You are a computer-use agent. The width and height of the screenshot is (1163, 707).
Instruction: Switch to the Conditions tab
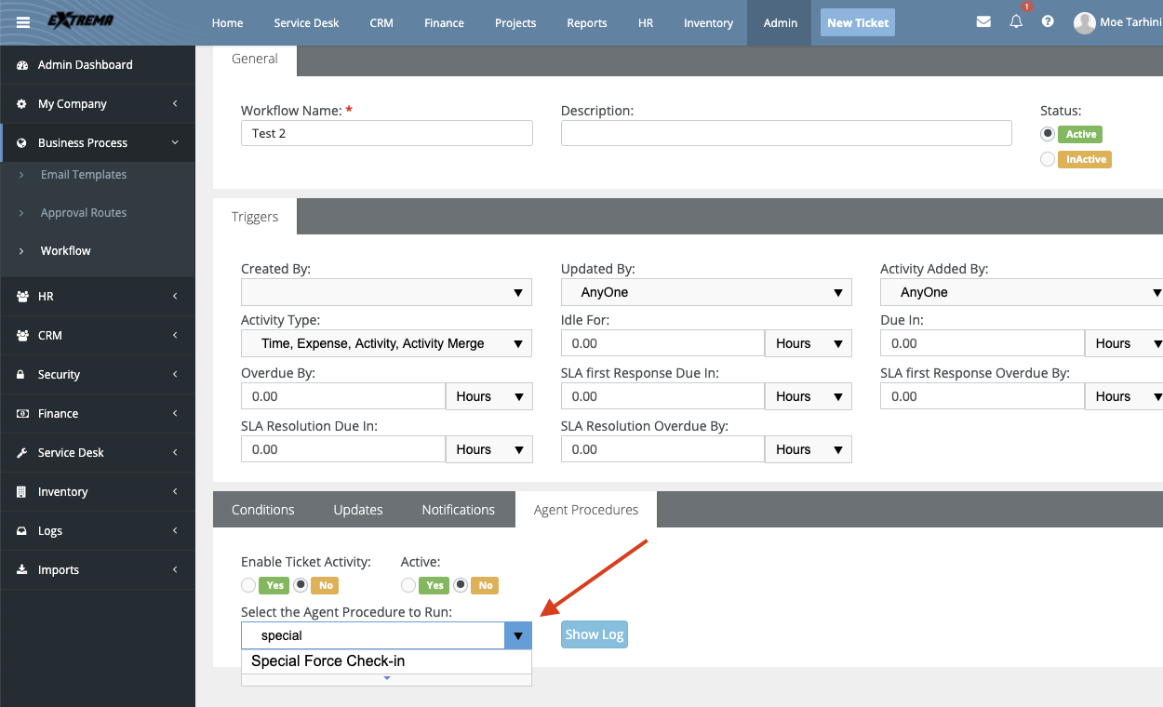[262, 510]
